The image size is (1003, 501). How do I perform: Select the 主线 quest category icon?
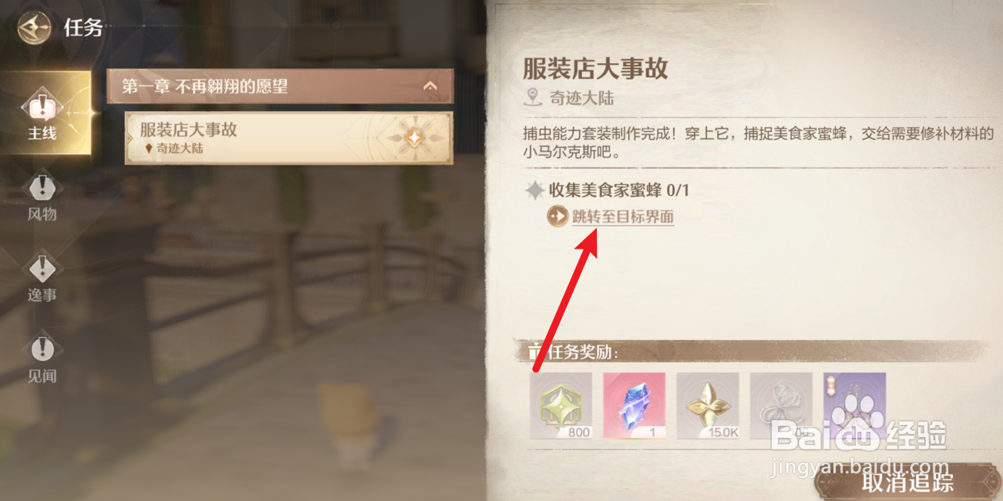tap(43, 107)
